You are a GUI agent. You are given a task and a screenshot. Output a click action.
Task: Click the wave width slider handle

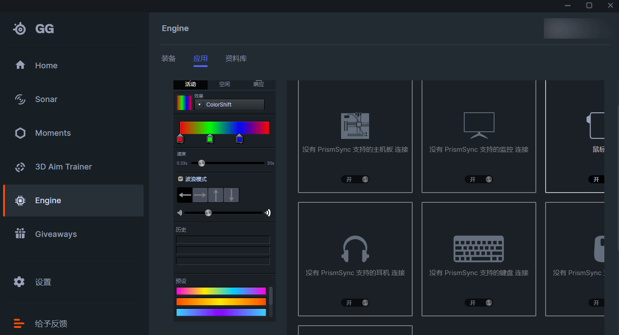coord(208,213)
